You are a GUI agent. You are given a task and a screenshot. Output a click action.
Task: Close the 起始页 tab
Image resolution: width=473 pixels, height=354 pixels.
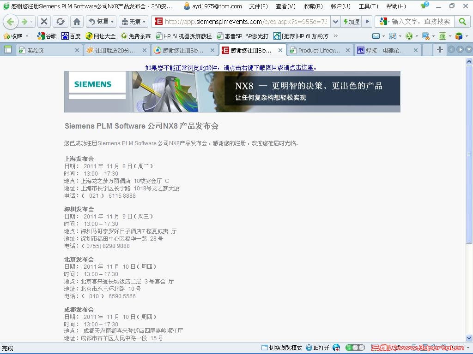click(77, 50)
